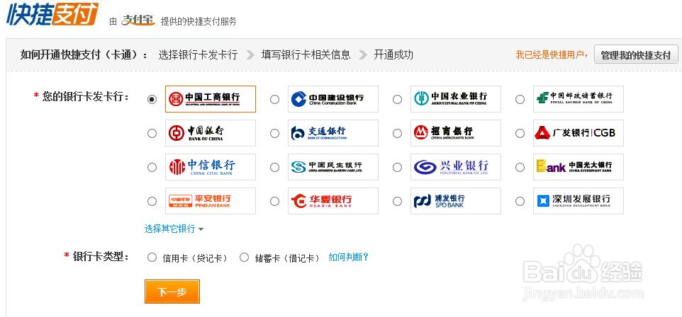Open 管理我的快捷支付 management button

click(635, 55)
